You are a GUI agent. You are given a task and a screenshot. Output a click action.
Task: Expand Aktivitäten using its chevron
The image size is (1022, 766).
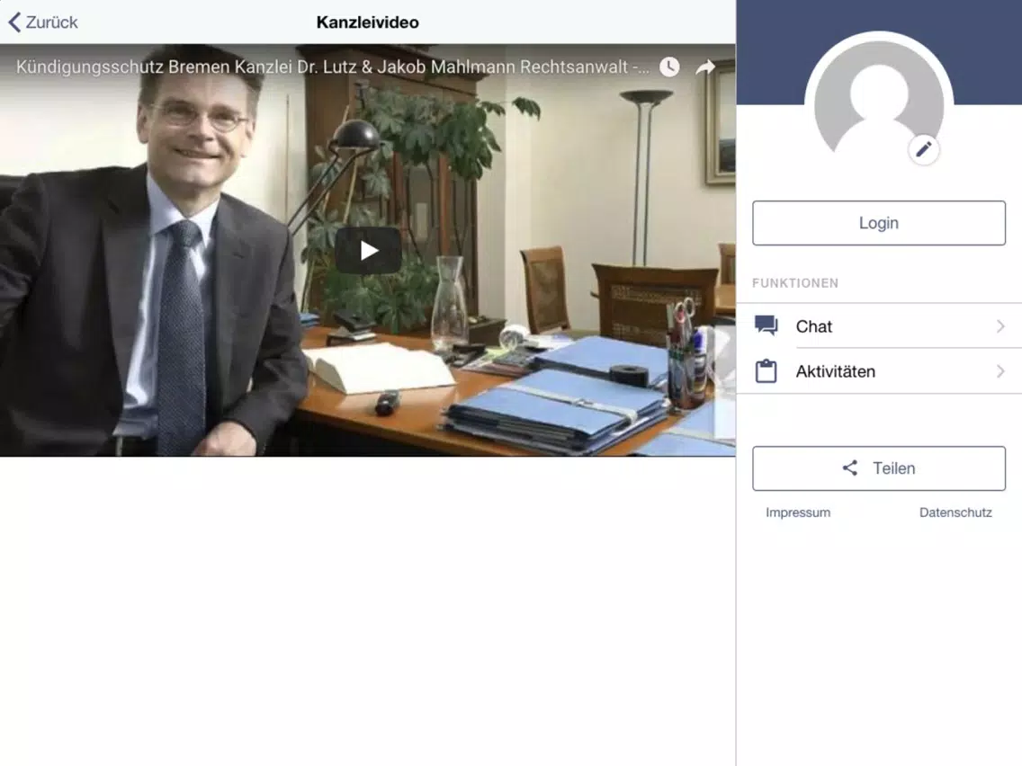[1000, 371]
